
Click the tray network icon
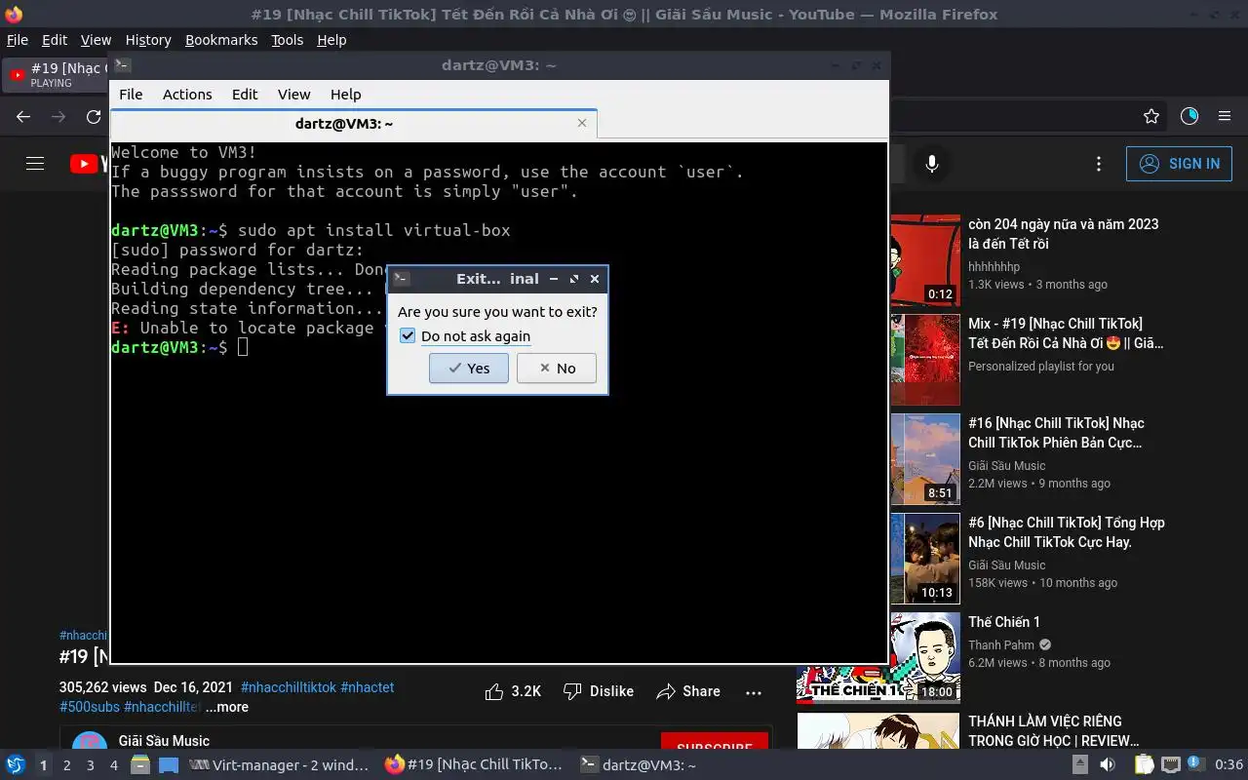tap(1171, 765)
